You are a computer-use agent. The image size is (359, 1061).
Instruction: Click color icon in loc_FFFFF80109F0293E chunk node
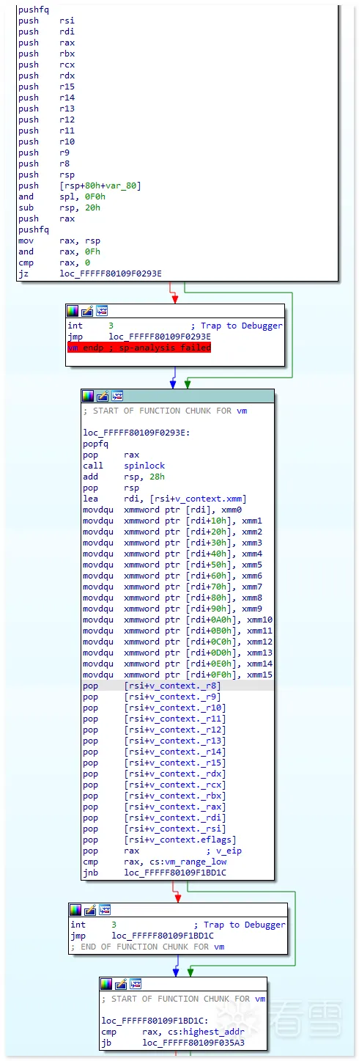click(88, 396)
